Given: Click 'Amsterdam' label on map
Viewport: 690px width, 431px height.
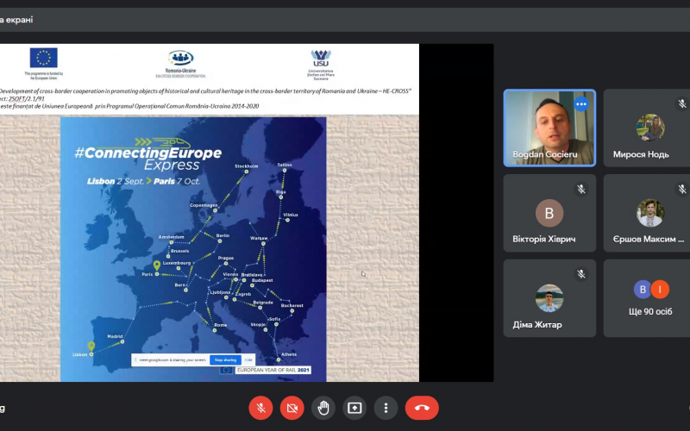Looking at the screenshot, I should point(171,237).
